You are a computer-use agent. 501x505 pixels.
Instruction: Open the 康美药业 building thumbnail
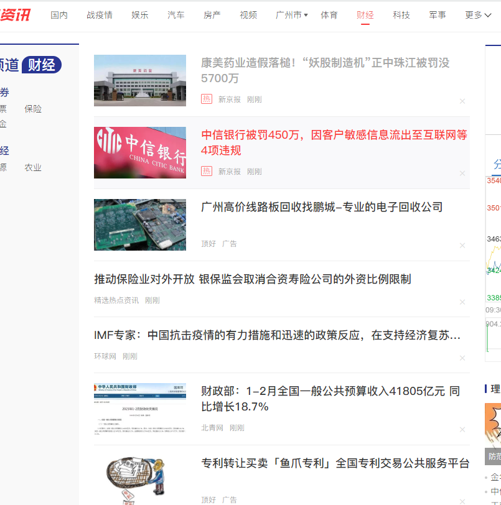click(140, 80)
